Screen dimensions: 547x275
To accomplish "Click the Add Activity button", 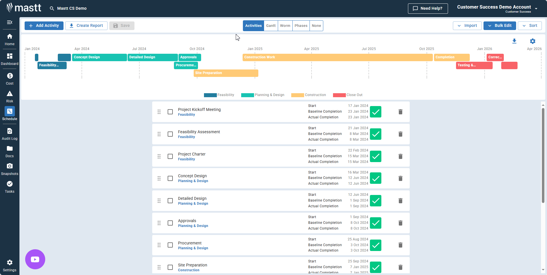I will click(44, 25).
